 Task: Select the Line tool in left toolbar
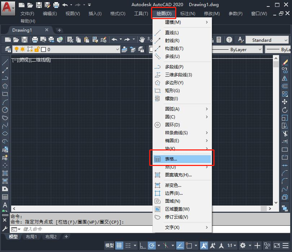click(x=5, y=62)
